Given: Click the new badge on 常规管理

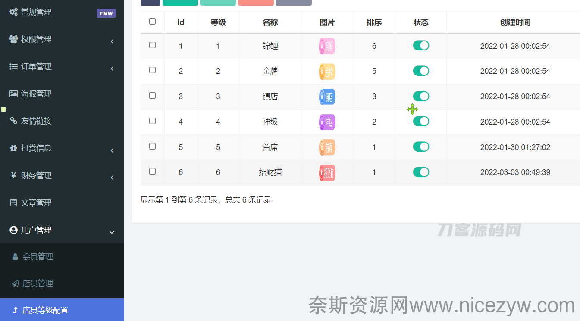Looking at the screenshot, I should (106, 13).
